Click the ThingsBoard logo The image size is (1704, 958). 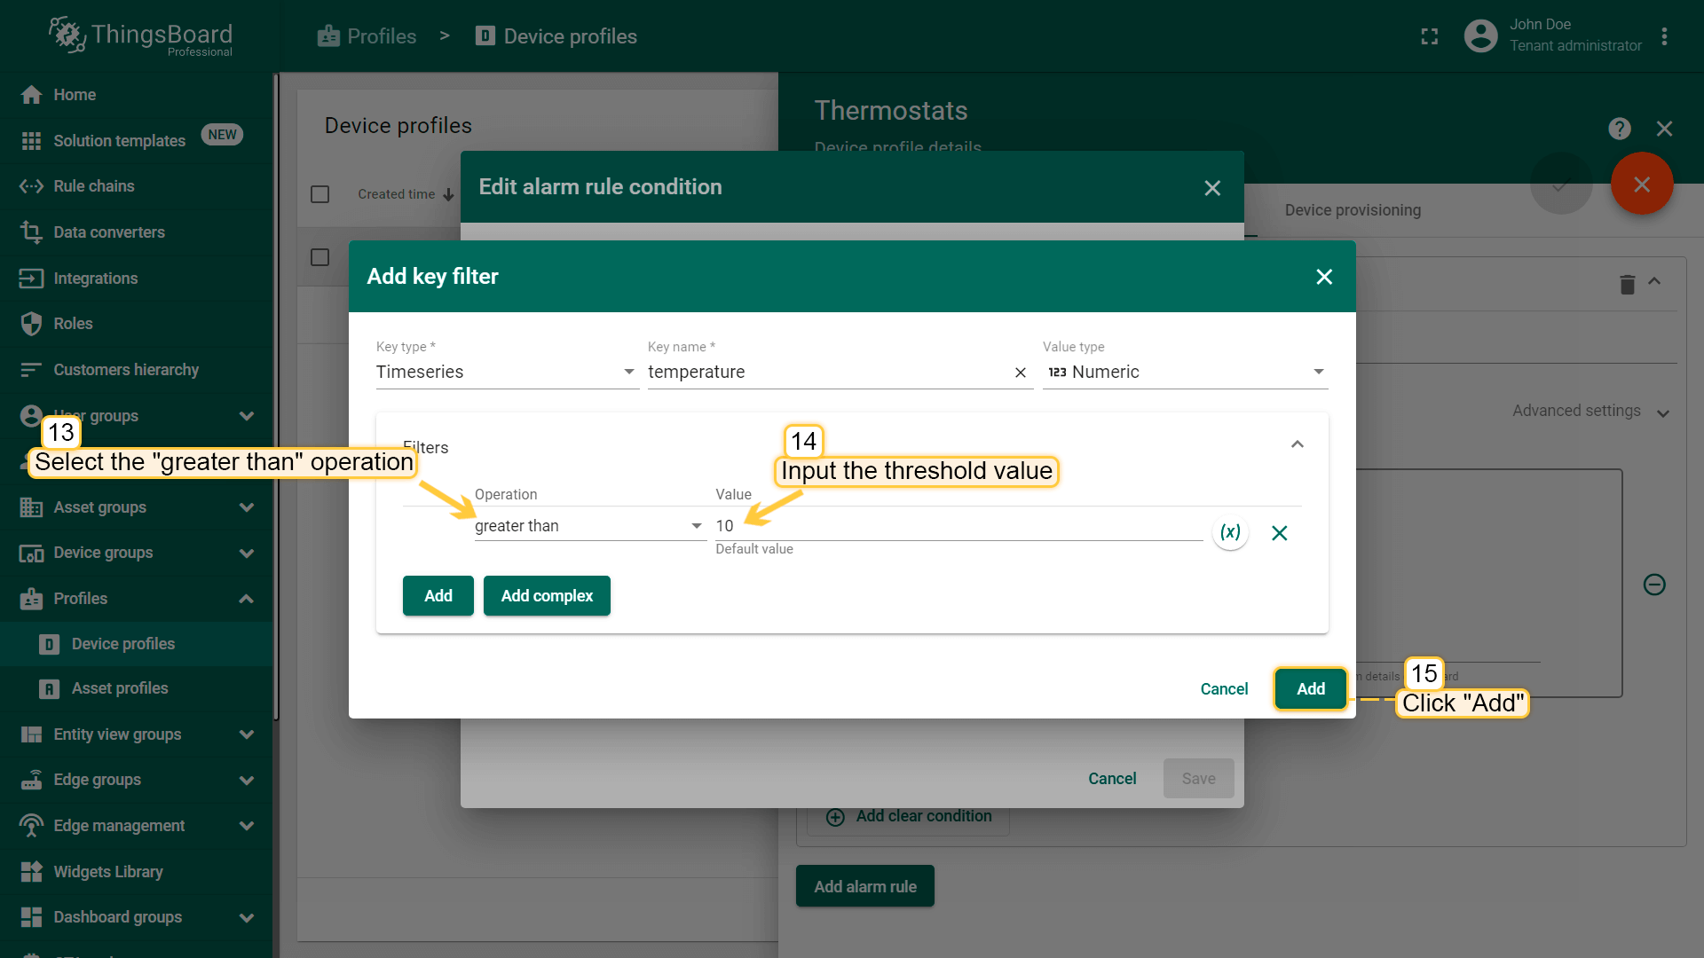(x=142, y=37)
